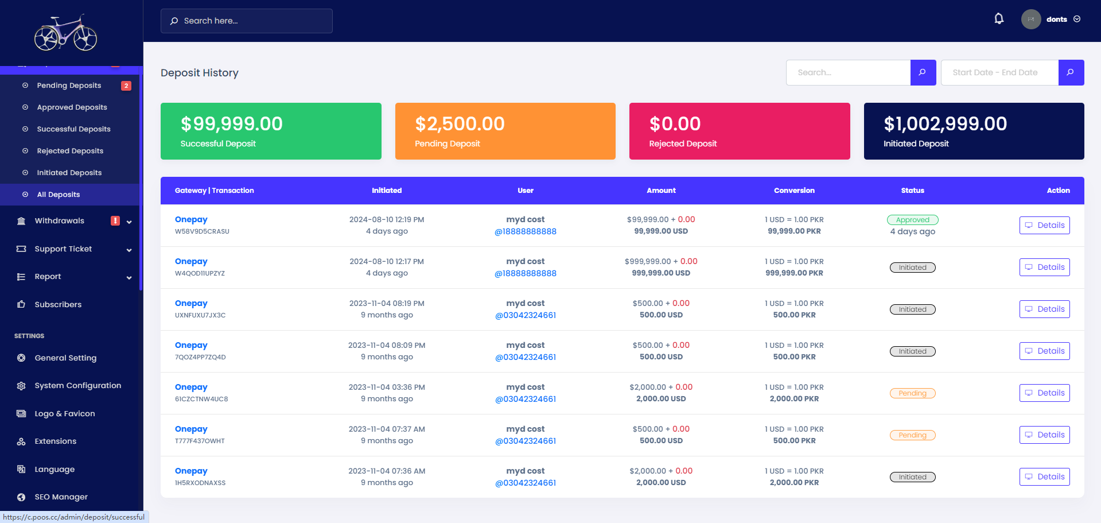Click the Subscribers thumbs-up icon
Screen dimensions: 1101x523
tap(21, 304)
